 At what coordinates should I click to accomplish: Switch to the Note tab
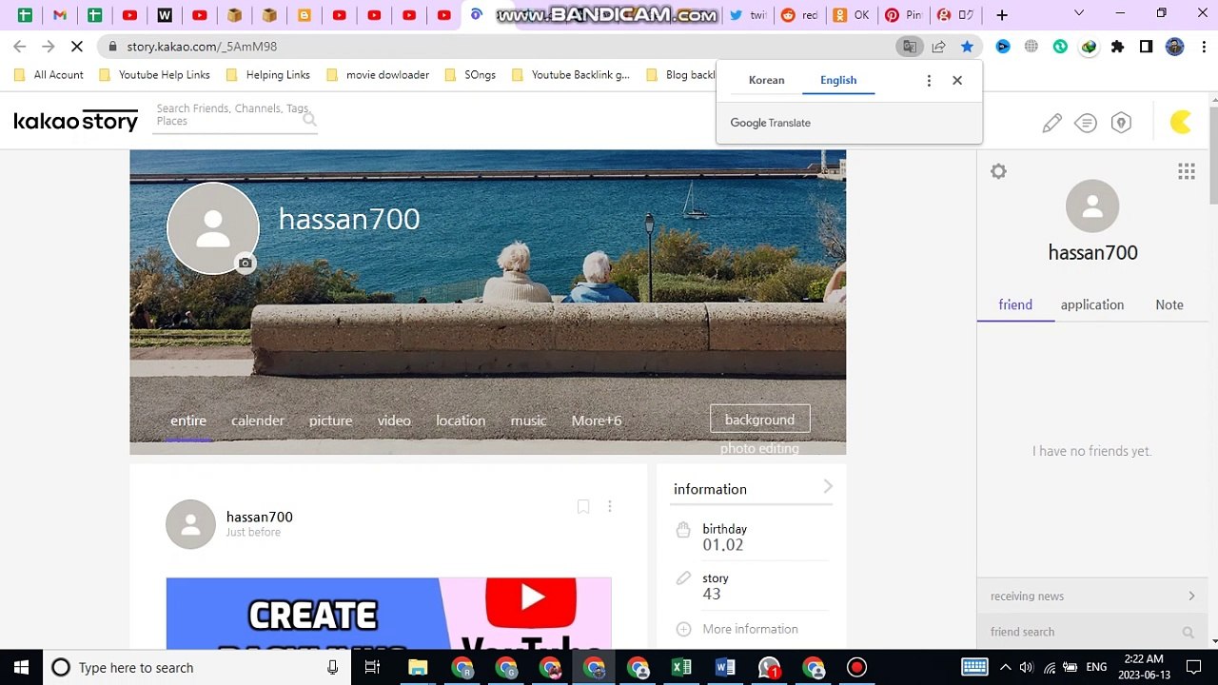[x=1169, y=304]
